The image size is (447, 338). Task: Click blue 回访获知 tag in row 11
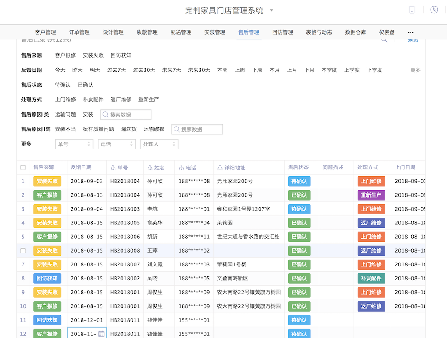coord(47,320)
